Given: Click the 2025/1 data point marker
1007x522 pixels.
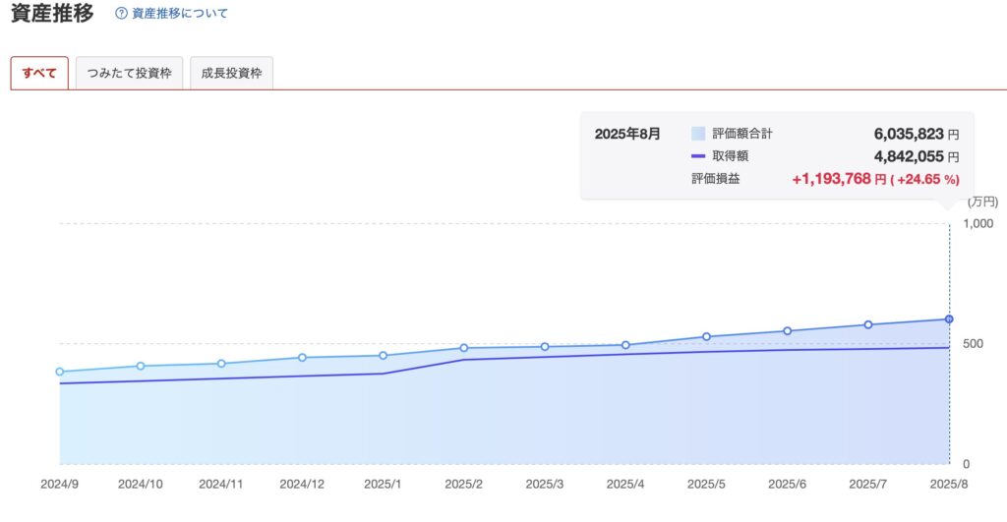Looking at the screenshot, I should [383, 356].
